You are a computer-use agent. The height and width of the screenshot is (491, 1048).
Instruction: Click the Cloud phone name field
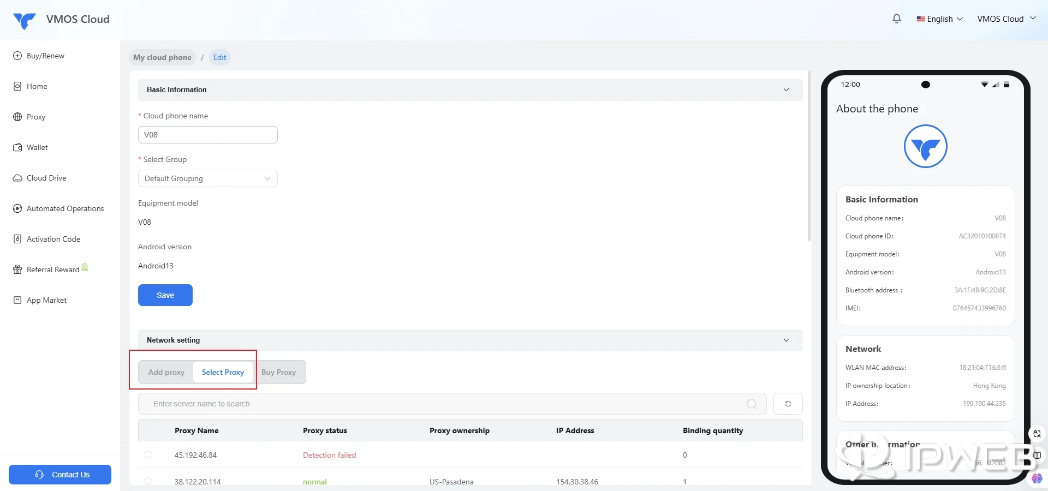(207, 135)
